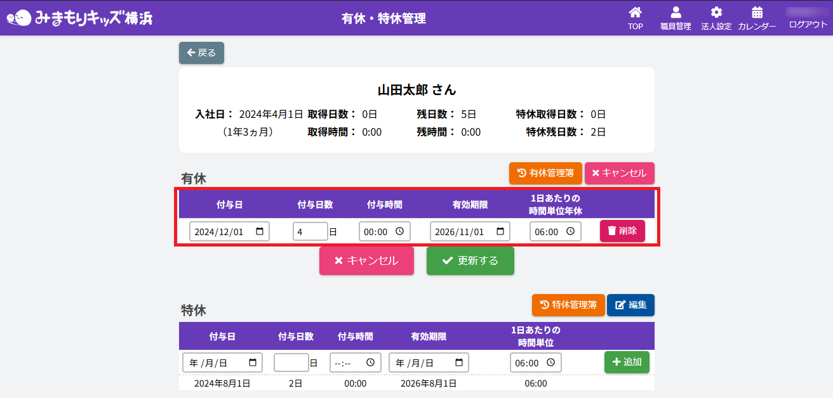Go to TOP home icon

(635, 13)
